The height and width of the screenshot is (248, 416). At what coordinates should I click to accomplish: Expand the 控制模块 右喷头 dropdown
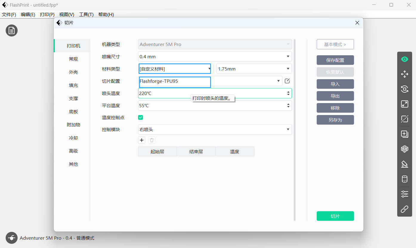[215, 129]
